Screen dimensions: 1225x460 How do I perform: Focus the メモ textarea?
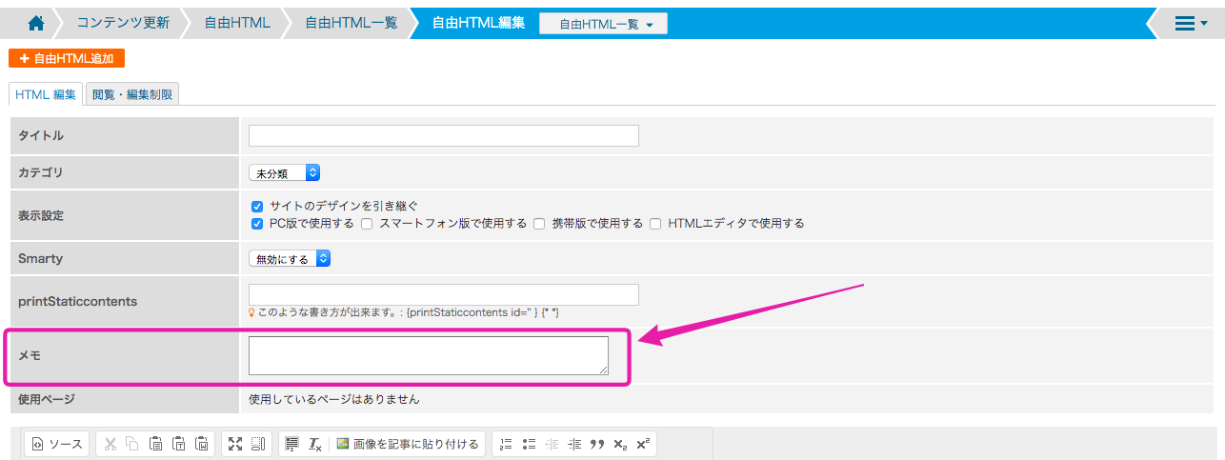tap(428, 355)
